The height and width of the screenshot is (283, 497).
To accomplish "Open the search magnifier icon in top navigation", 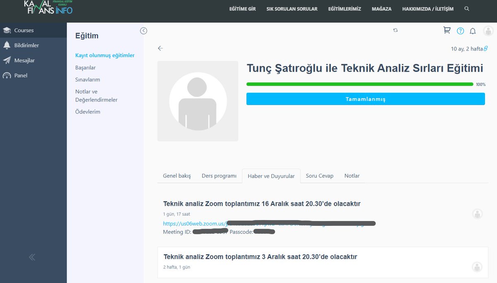I will pyautogui.click(x=467, y=9).
